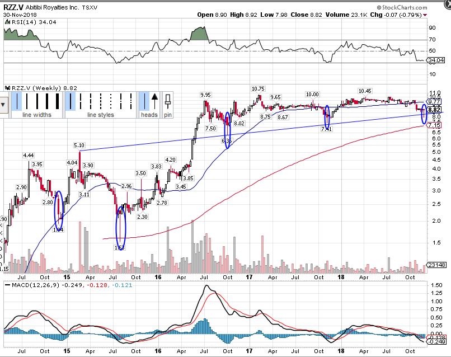Viewport: 451px width, 357px height.
Task: Click the Abitibi Royalties Inc. company name
Action: [x=52, y=7]
